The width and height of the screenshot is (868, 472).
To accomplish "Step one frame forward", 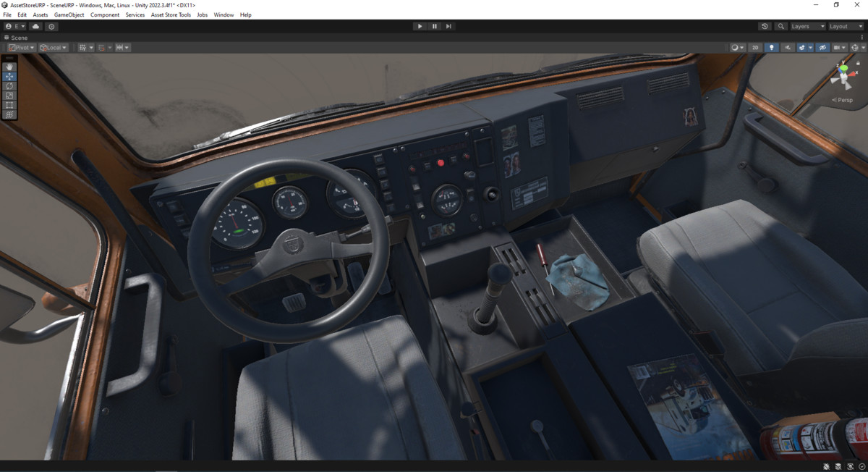I will coord(448,26).
